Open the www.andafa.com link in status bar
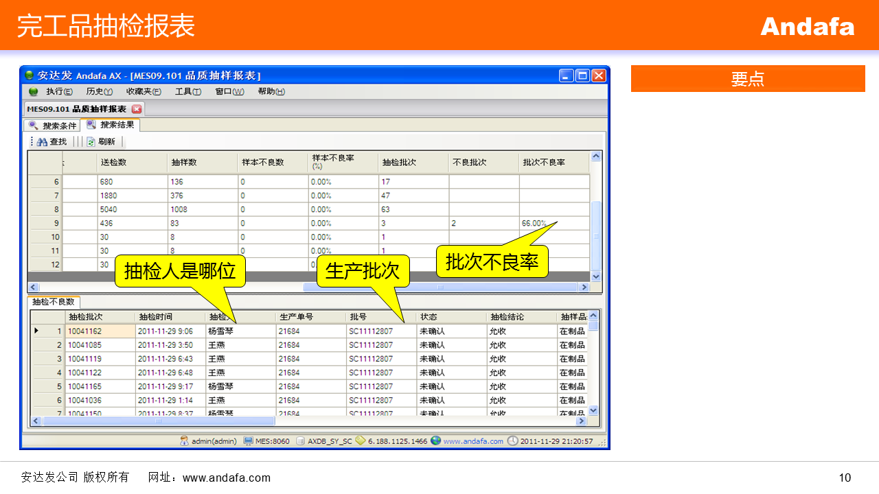Viewport: 879px width, 494px height. (x=473, y=441)
